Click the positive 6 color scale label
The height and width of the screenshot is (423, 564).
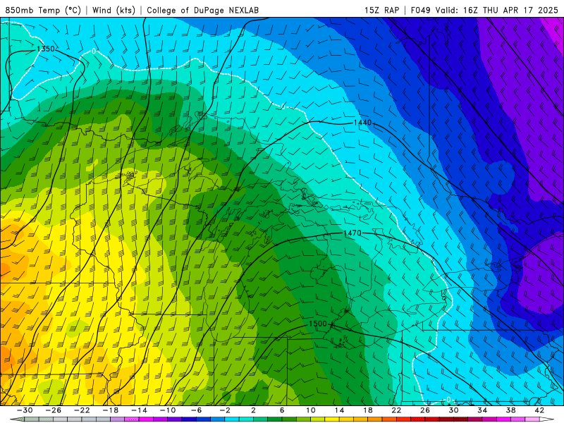click(282, 410)
